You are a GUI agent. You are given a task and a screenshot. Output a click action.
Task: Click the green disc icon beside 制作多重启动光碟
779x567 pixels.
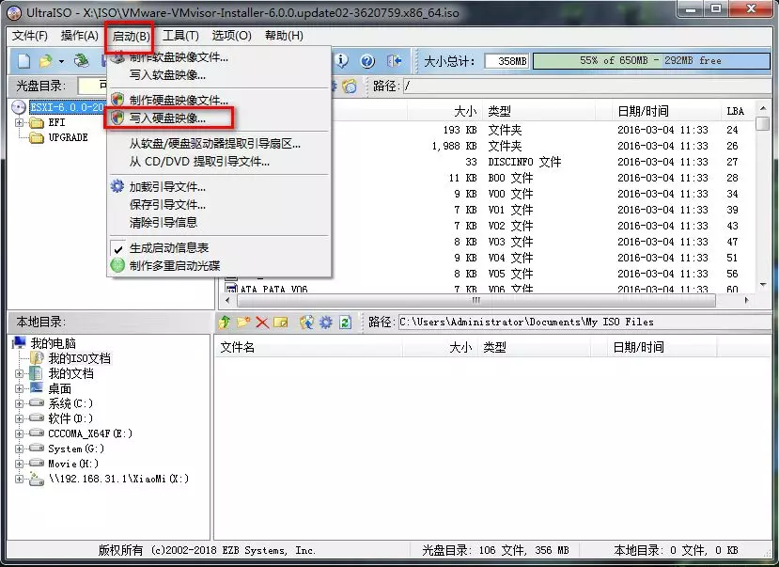point(117,265)
